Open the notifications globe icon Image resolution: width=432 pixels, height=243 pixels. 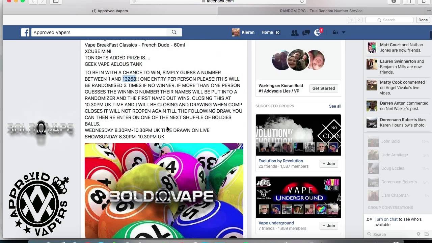[318, 32]
